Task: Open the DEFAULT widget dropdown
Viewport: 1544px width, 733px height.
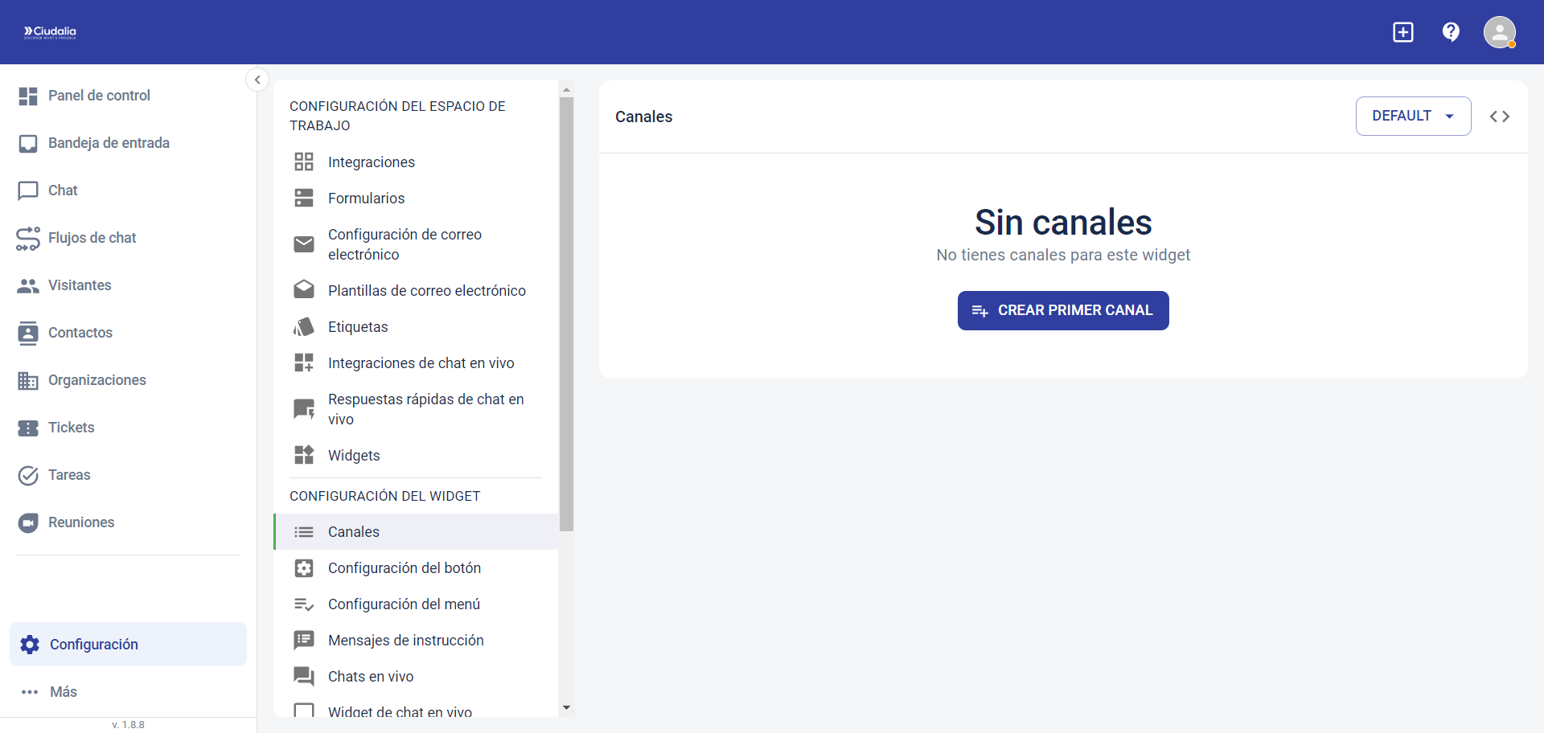Action: coord(1413,116)
